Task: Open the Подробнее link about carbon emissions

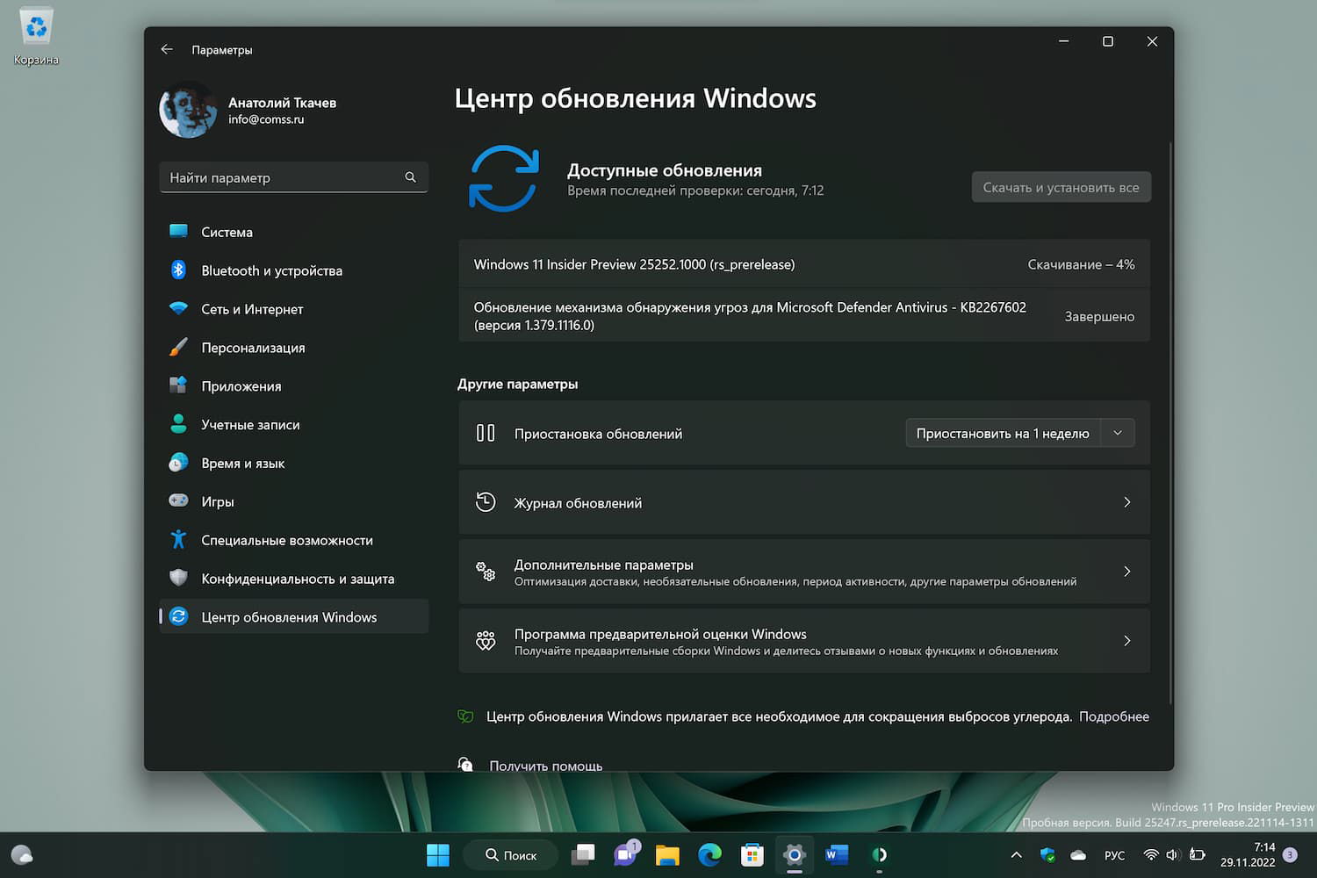Action: pos(1113,716)
